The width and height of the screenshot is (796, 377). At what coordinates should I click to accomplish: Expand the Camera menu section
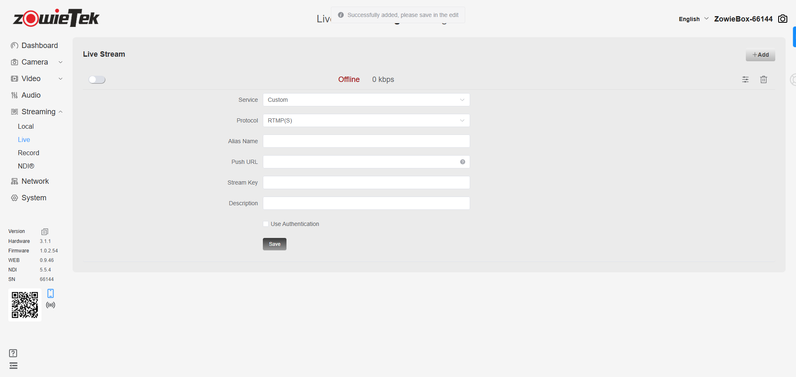(36, 62)
